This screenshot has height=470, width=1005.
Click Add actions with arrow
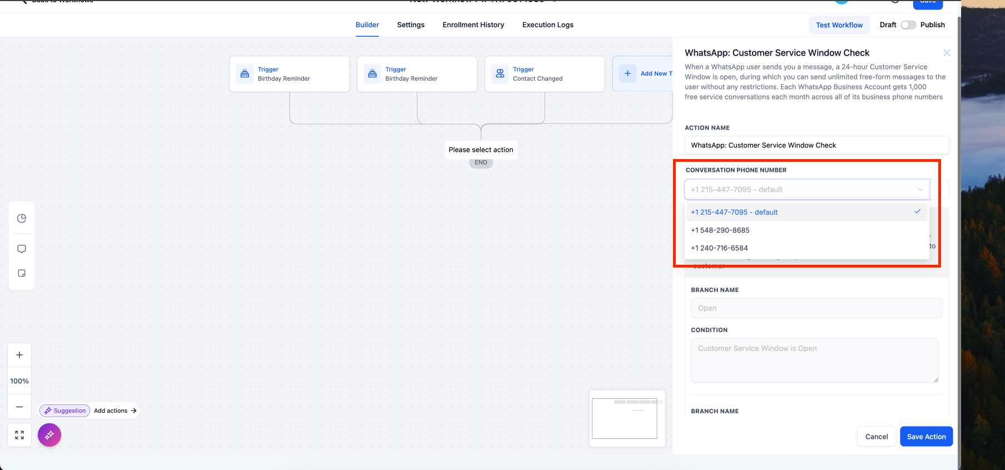pyautogui.click(x=115, y=410)
